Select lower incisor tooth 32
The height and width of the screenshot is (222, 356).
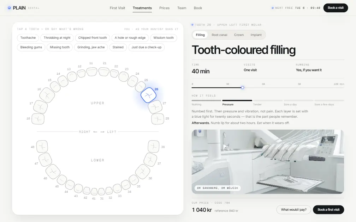(109, 191)
